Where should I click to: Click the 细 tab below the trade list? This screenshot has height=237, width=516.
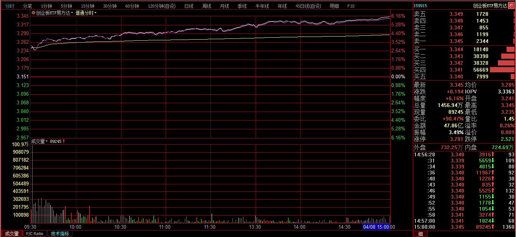[x=420, y=234]
